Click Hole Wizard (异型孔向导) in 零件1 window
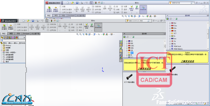Screen dimensions: 210x106 38,27
